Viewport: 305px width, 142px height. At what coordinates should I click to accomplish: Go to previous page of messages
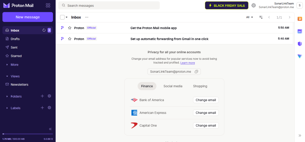pos(269,17)
